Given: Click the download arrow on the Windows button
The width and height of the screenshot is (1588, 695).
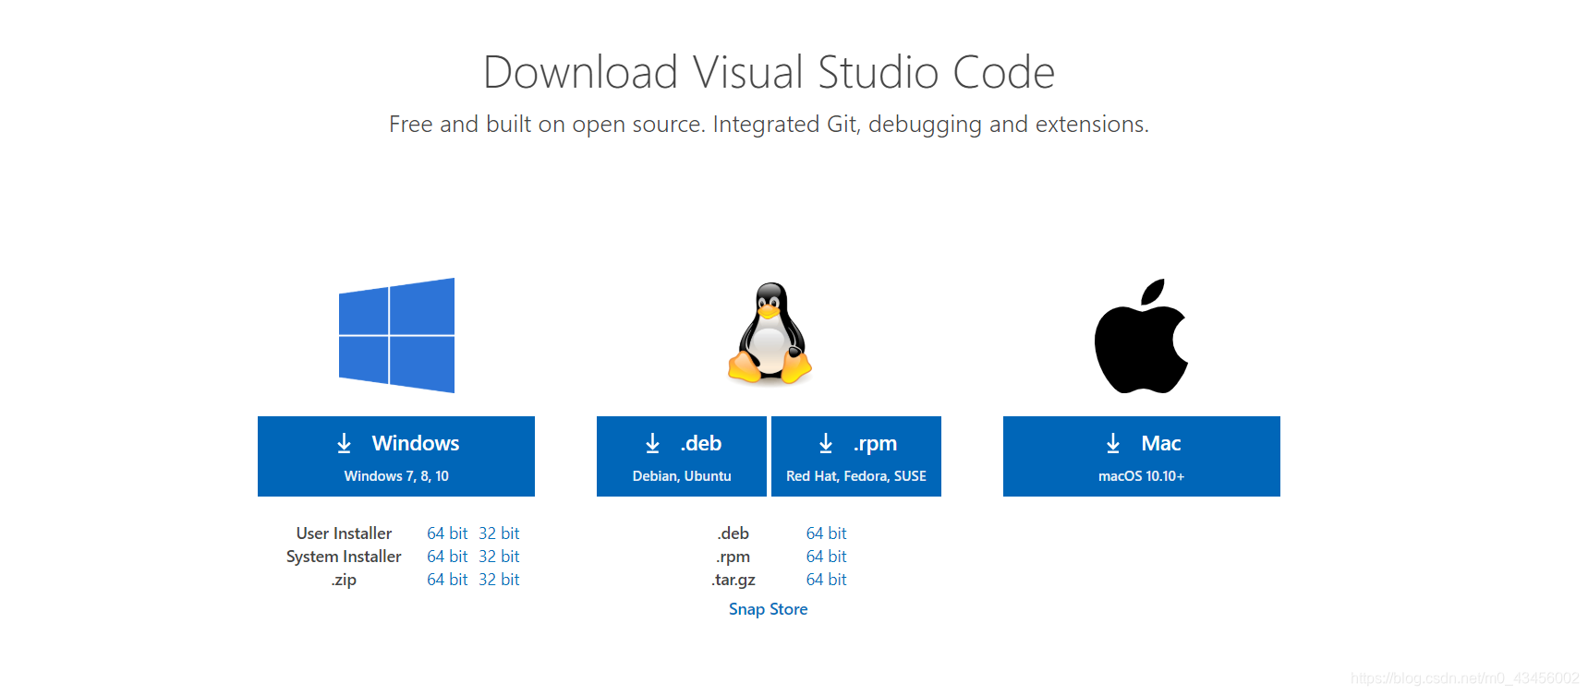Looking at the screenshot, I should [344, 444].
